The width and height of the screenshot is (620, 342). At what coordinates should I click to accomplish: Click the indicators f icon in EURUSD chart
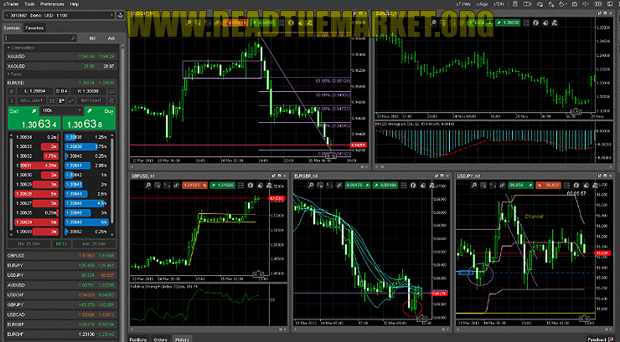[x=535, y=23]
